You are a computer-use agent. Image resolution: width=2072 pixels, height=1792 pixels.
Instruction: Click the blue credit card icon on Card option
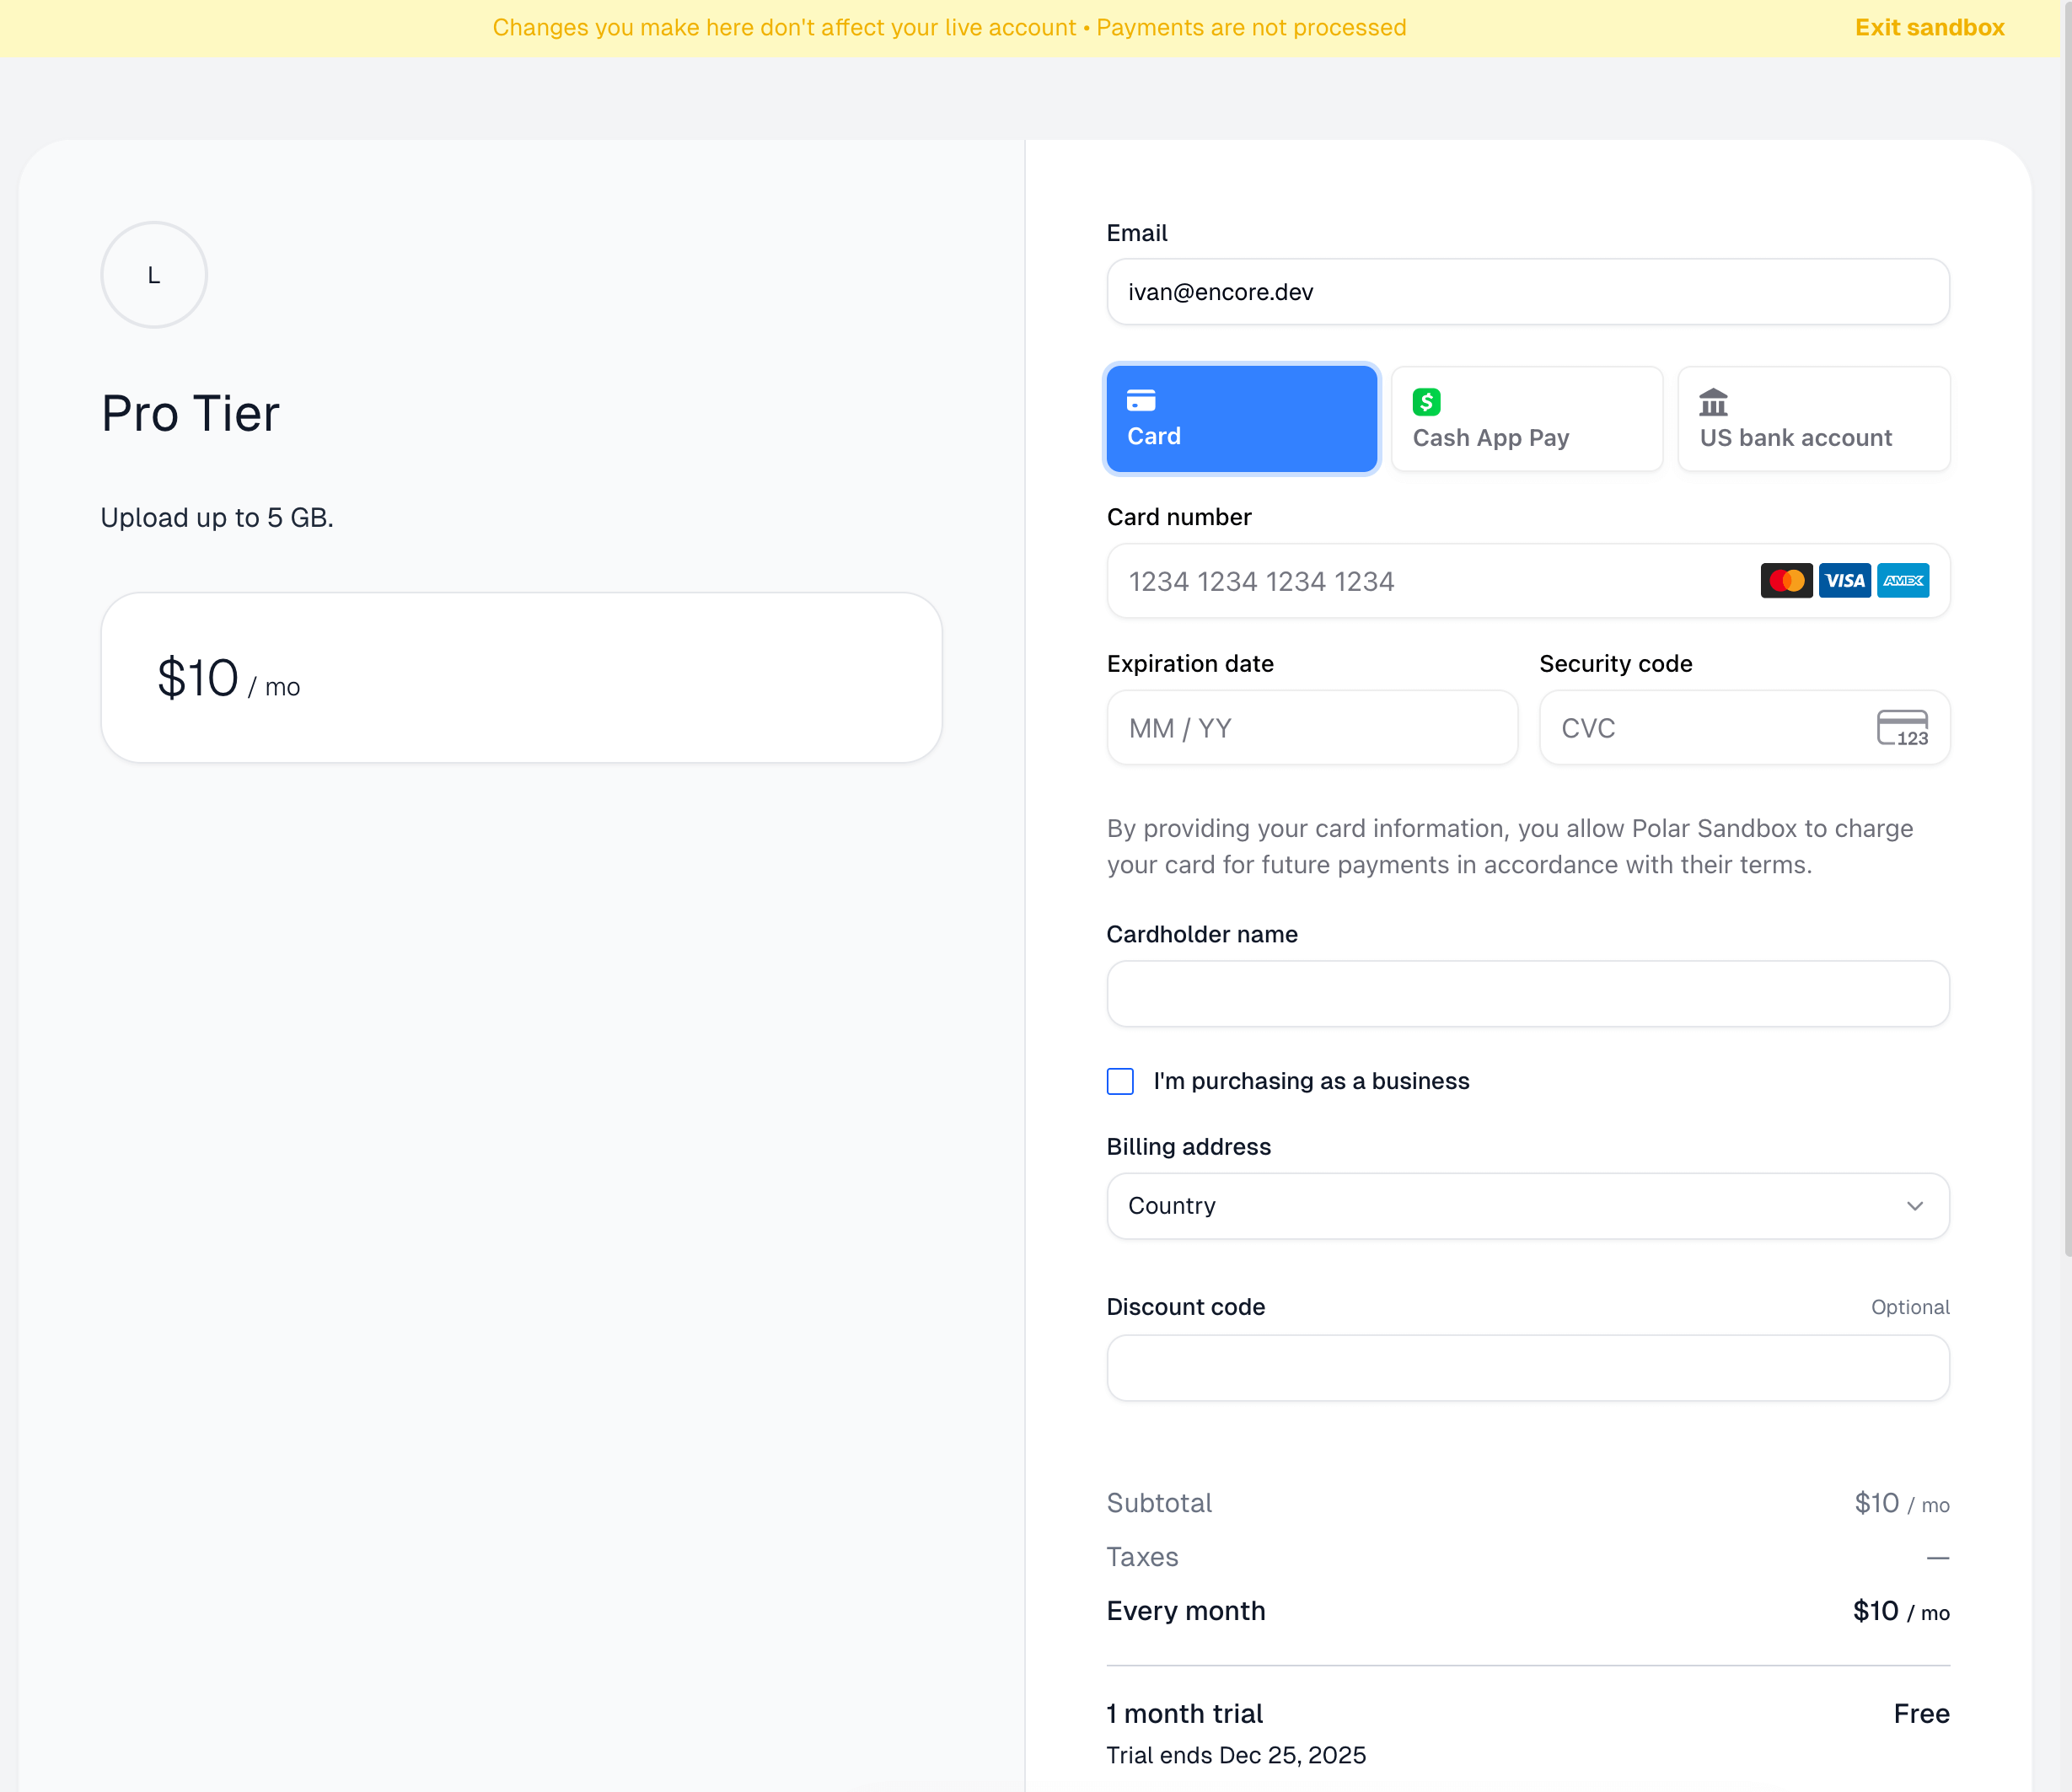tap(1143, 401)
